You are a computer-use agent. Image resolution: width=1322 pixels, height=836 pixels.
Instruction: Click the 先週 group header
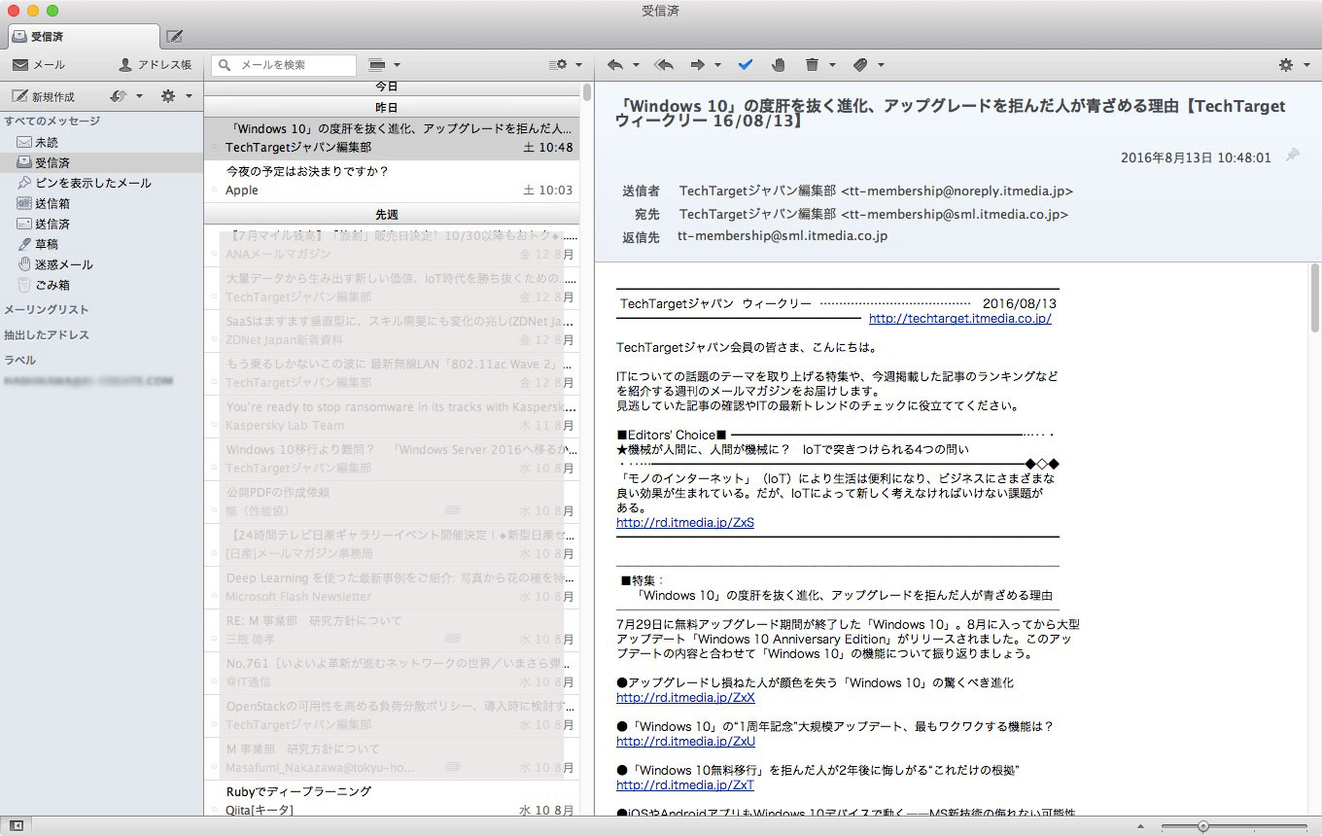point(392,214)
